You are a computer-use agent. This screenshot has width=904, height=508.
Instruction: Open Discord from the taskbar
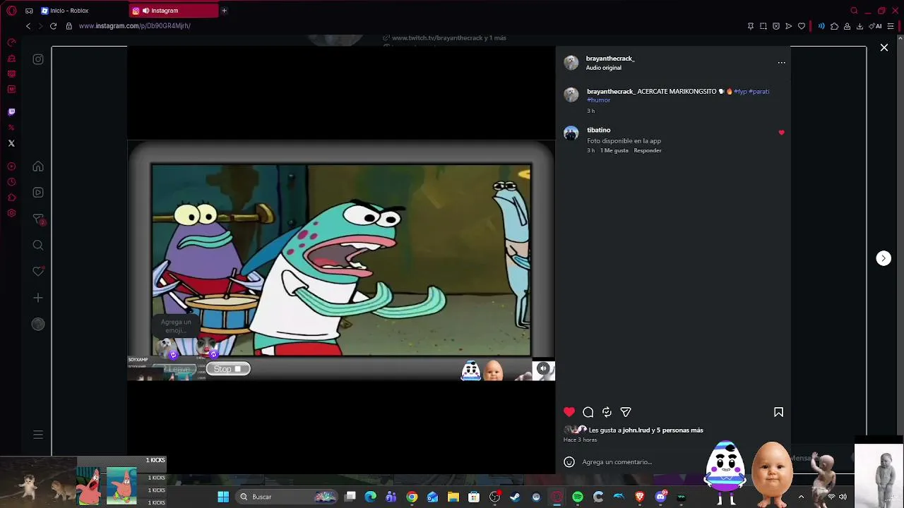pos(661,497)
